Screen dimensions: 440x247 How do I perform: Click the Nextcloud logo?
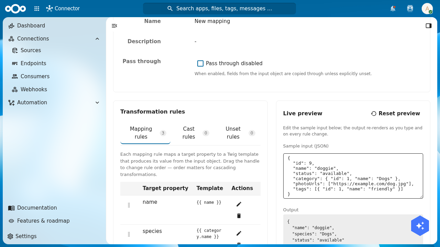[x=15, y=9]
